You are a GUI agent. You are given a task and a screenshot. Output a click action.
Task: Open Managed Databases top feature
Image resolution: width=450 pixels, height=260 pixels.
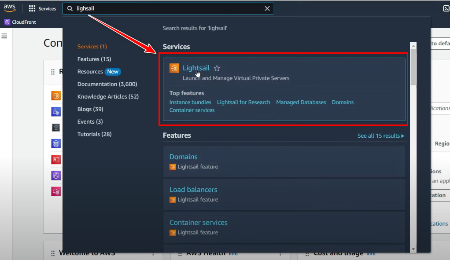[301, 103]
